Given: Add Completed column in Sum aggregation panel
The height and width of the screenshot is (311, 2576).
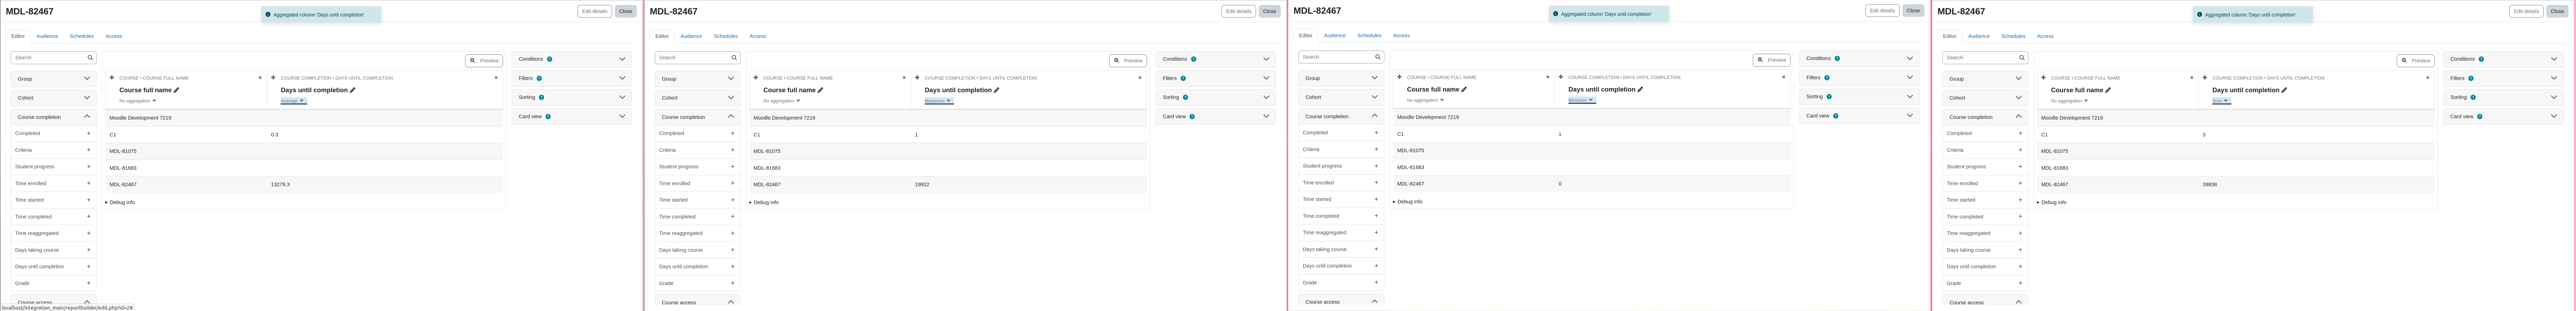Looking at the screenshot, I should point(2020,133).
